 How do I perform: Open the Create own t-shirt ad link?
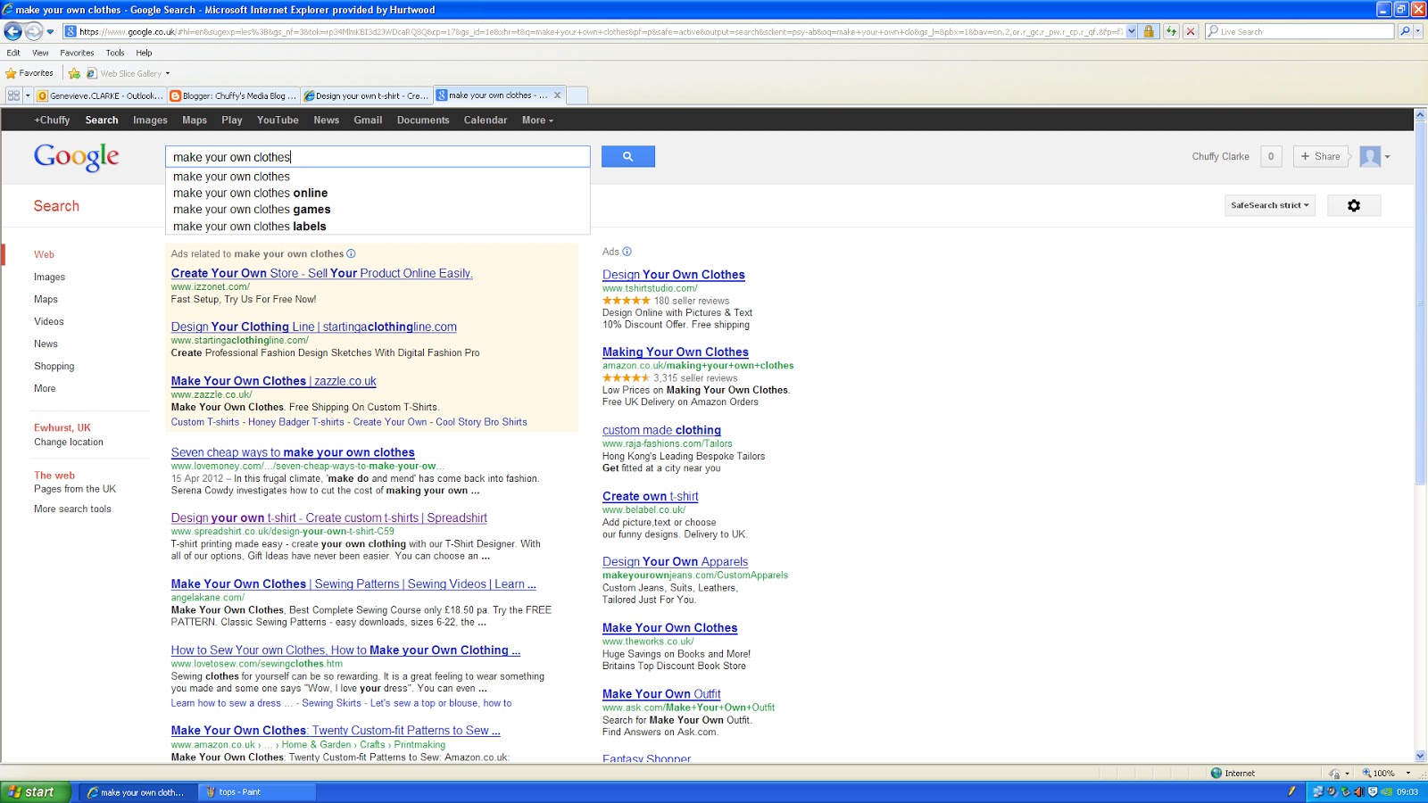650,496
